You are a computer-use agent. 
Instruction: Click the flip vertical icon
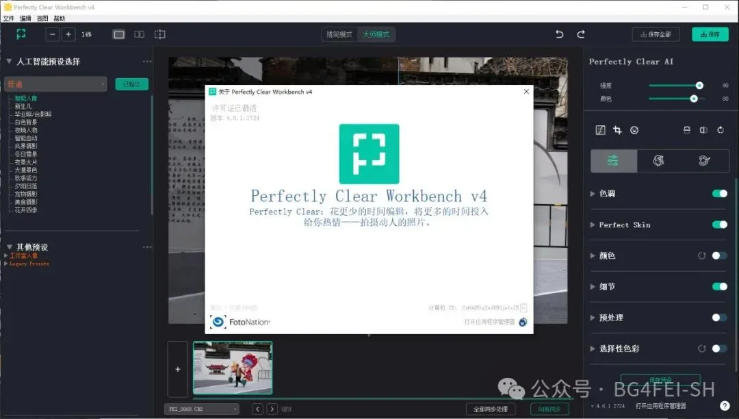[687, 130]
